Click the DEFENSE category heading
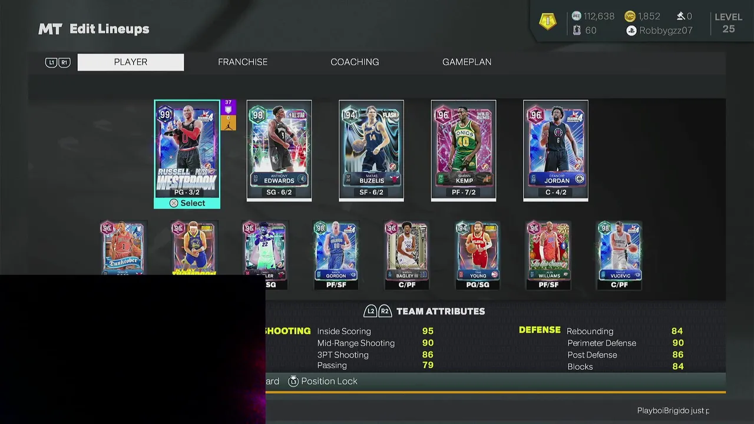754x424 pixels. (540, 330)
